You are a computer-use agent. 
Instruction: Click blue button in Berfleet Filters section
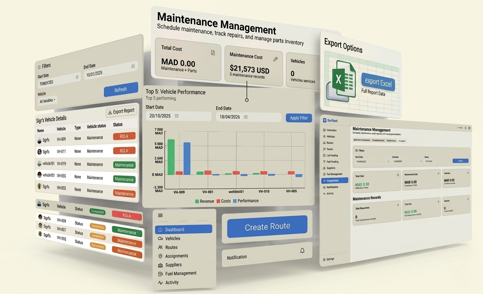pyautogui.click(x=460, y=161)
